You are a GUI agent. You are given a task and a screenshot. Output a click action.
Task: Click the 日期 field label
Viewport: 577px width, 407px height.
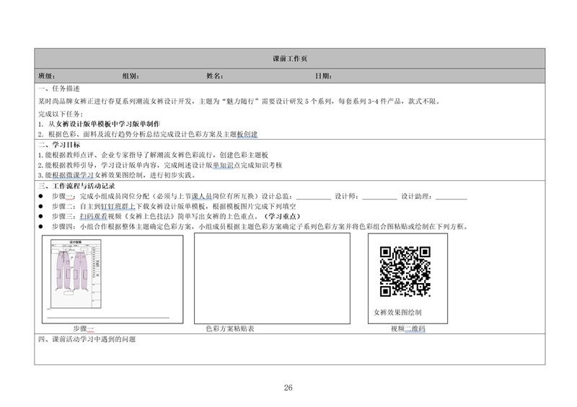click(x=323, y=76)
